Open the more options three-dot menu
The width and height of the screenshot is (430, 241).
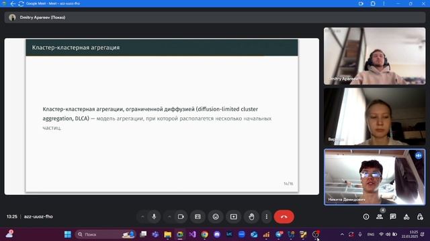click(267, 217)
